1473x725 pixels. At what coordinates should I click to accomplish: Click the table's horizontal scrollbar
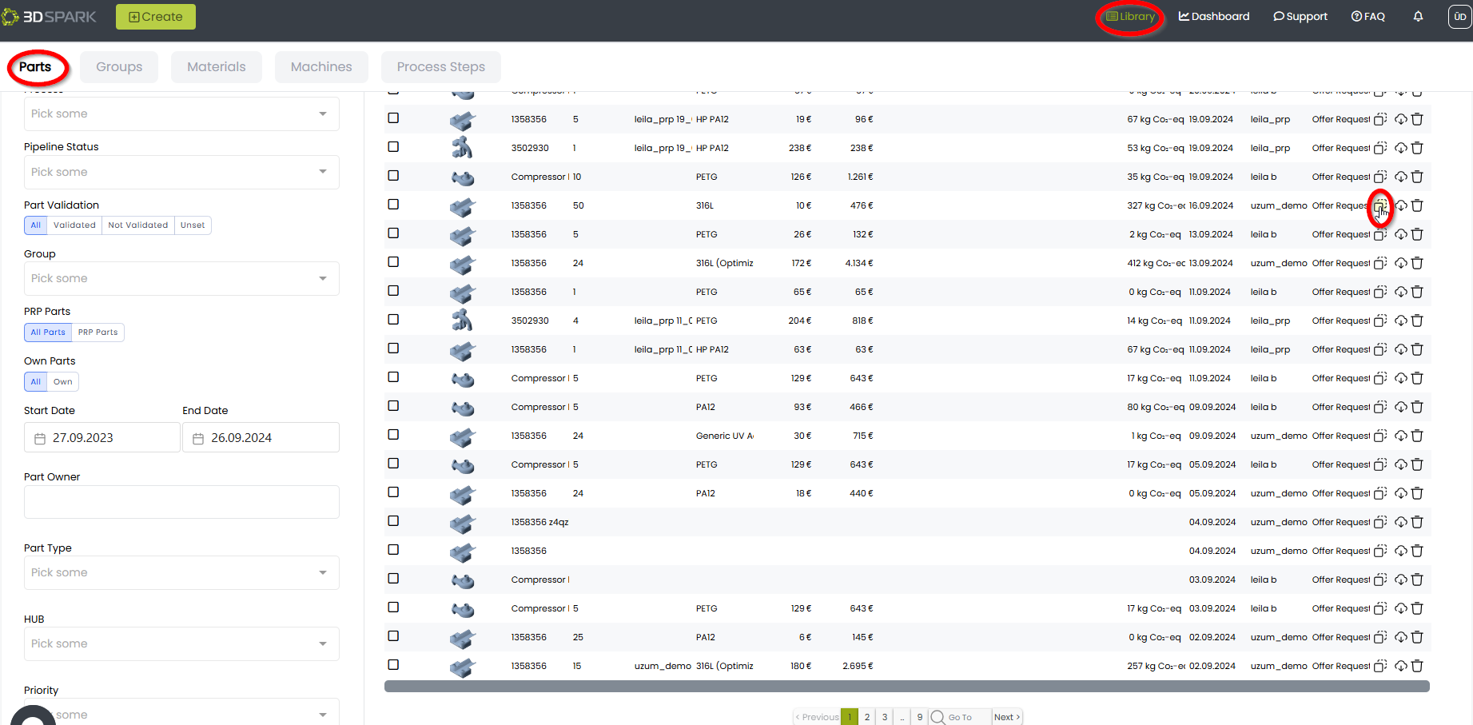(906, 687)
